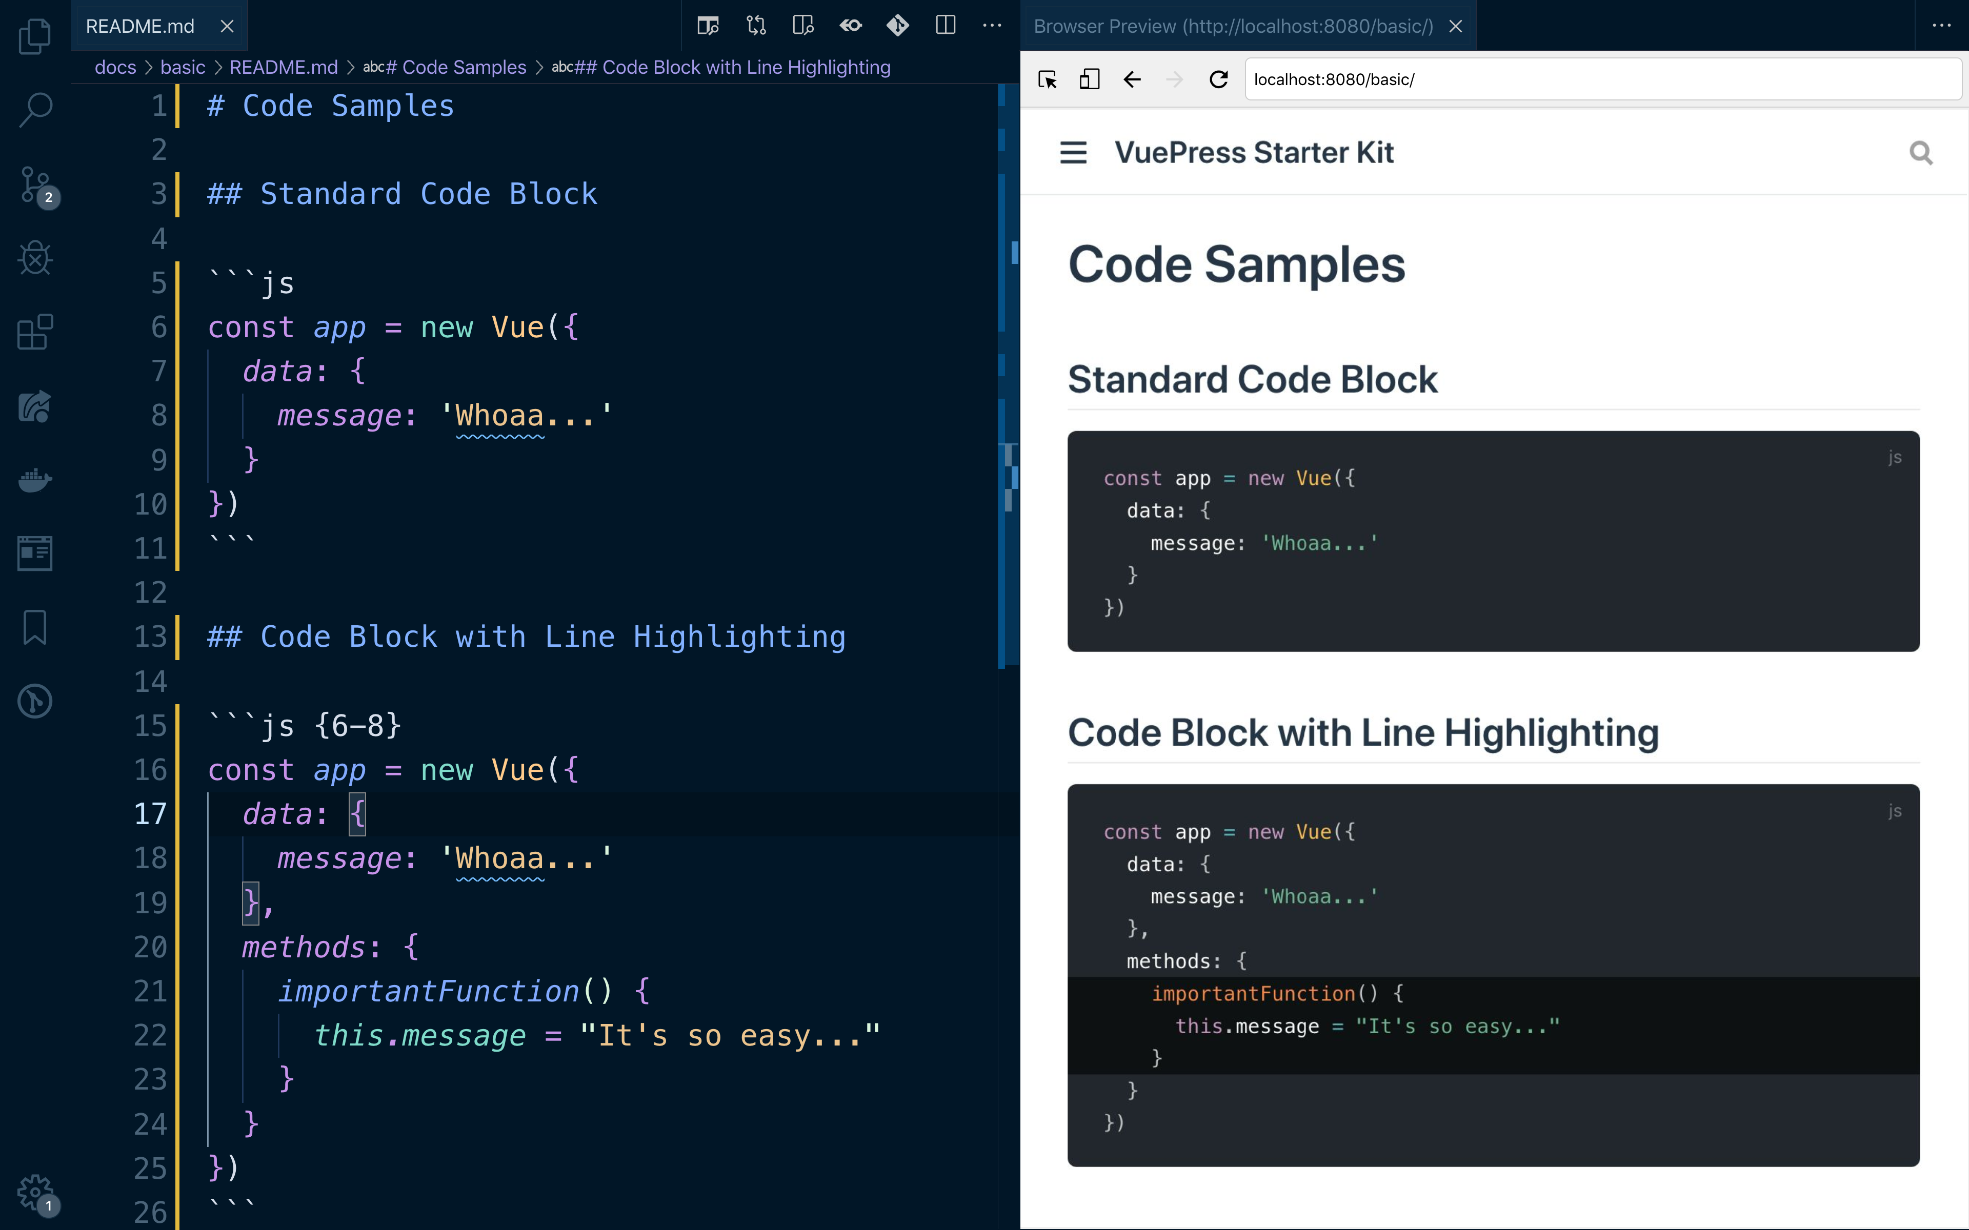Image resolution: width=1969 pixels, height=1230 pixels.
Task: Expand the '# Code Samples' breadcrumb symbol
Action: pos(445,67)
